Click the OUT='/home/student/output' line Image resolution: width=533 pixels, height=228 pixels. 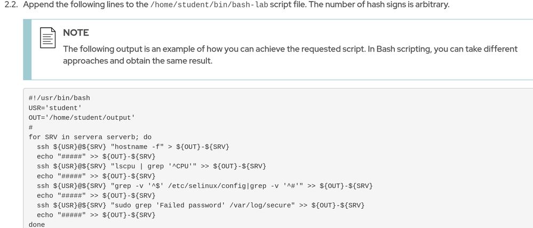82,117
